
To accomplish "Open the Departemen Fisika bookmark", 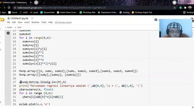I will [x=107, y=12].
